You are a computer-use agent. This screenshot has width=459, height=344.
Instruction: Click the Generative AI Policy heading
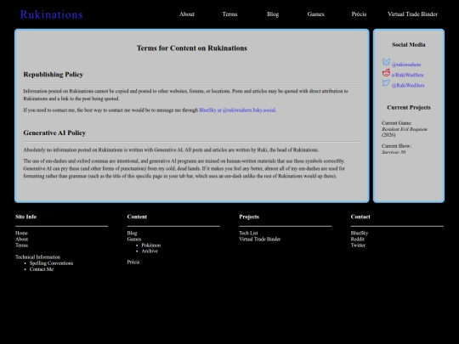[54, 133]
